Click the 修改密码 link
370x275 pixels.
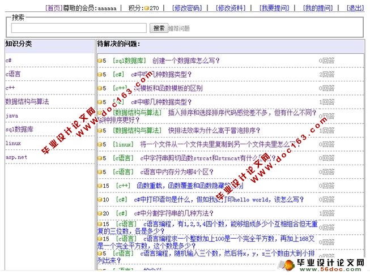187,8
